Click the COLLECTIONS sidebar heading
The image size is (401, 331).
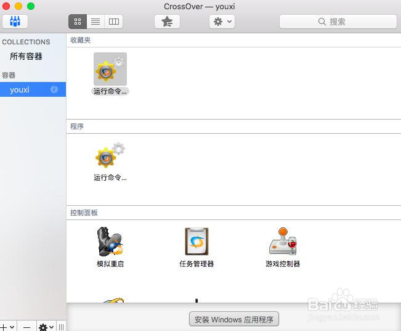coord(26,42)
